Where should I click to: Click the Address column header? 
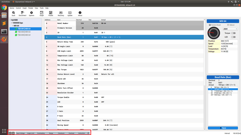tap(51, 20)
